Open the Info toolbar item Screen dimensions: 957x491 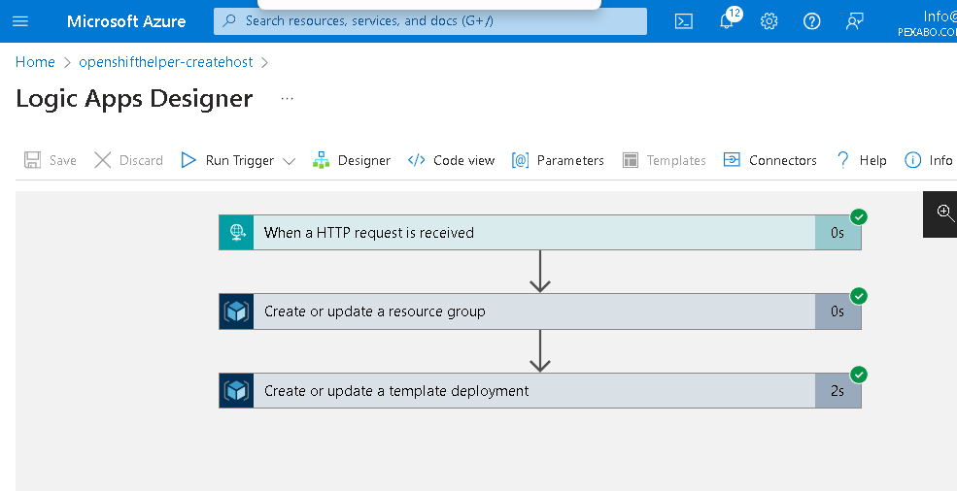[928, 160]
